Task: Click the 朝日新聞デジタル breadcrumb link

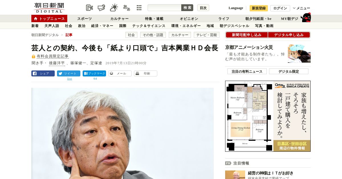Action: point(45,35)
